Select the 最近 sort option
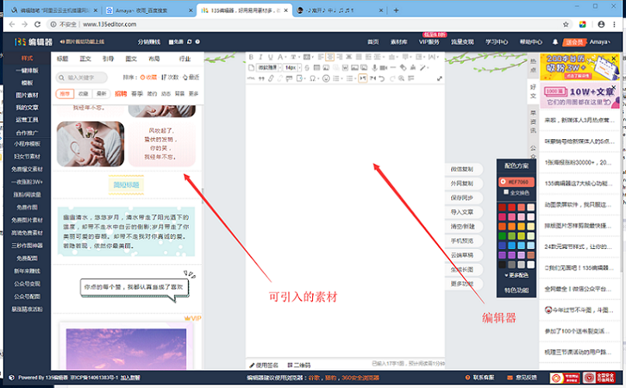 (191, 77)
